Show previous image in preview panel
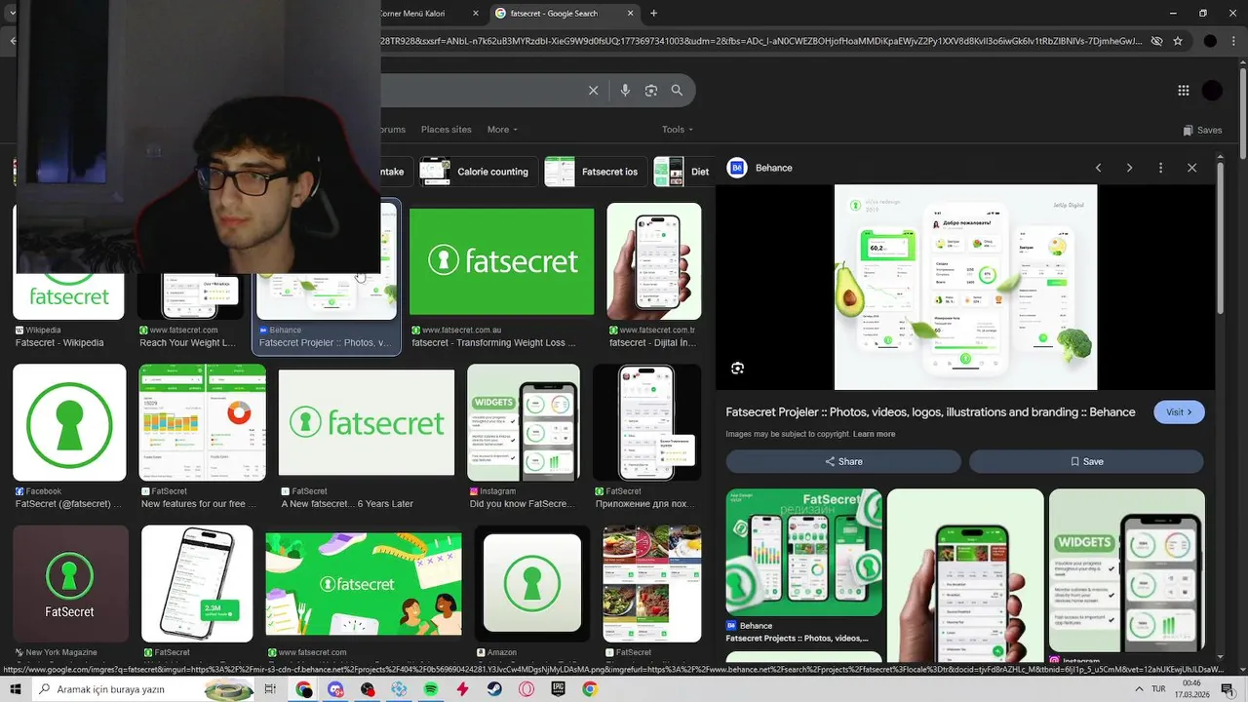This screenshot has height=702, width=1248. click(1098, 168)
